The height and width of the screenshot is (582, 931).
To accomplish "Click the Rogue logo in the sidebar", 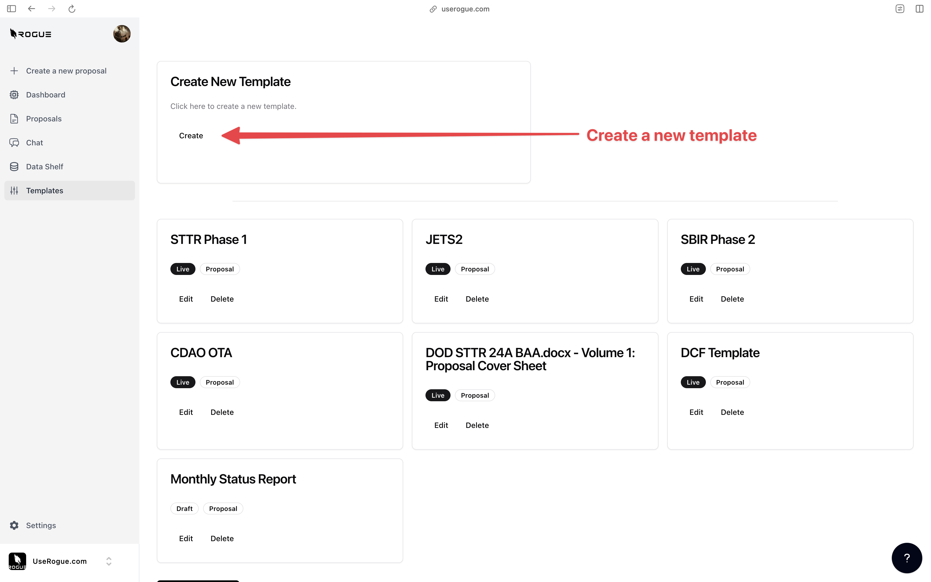I will pos(30,34).
